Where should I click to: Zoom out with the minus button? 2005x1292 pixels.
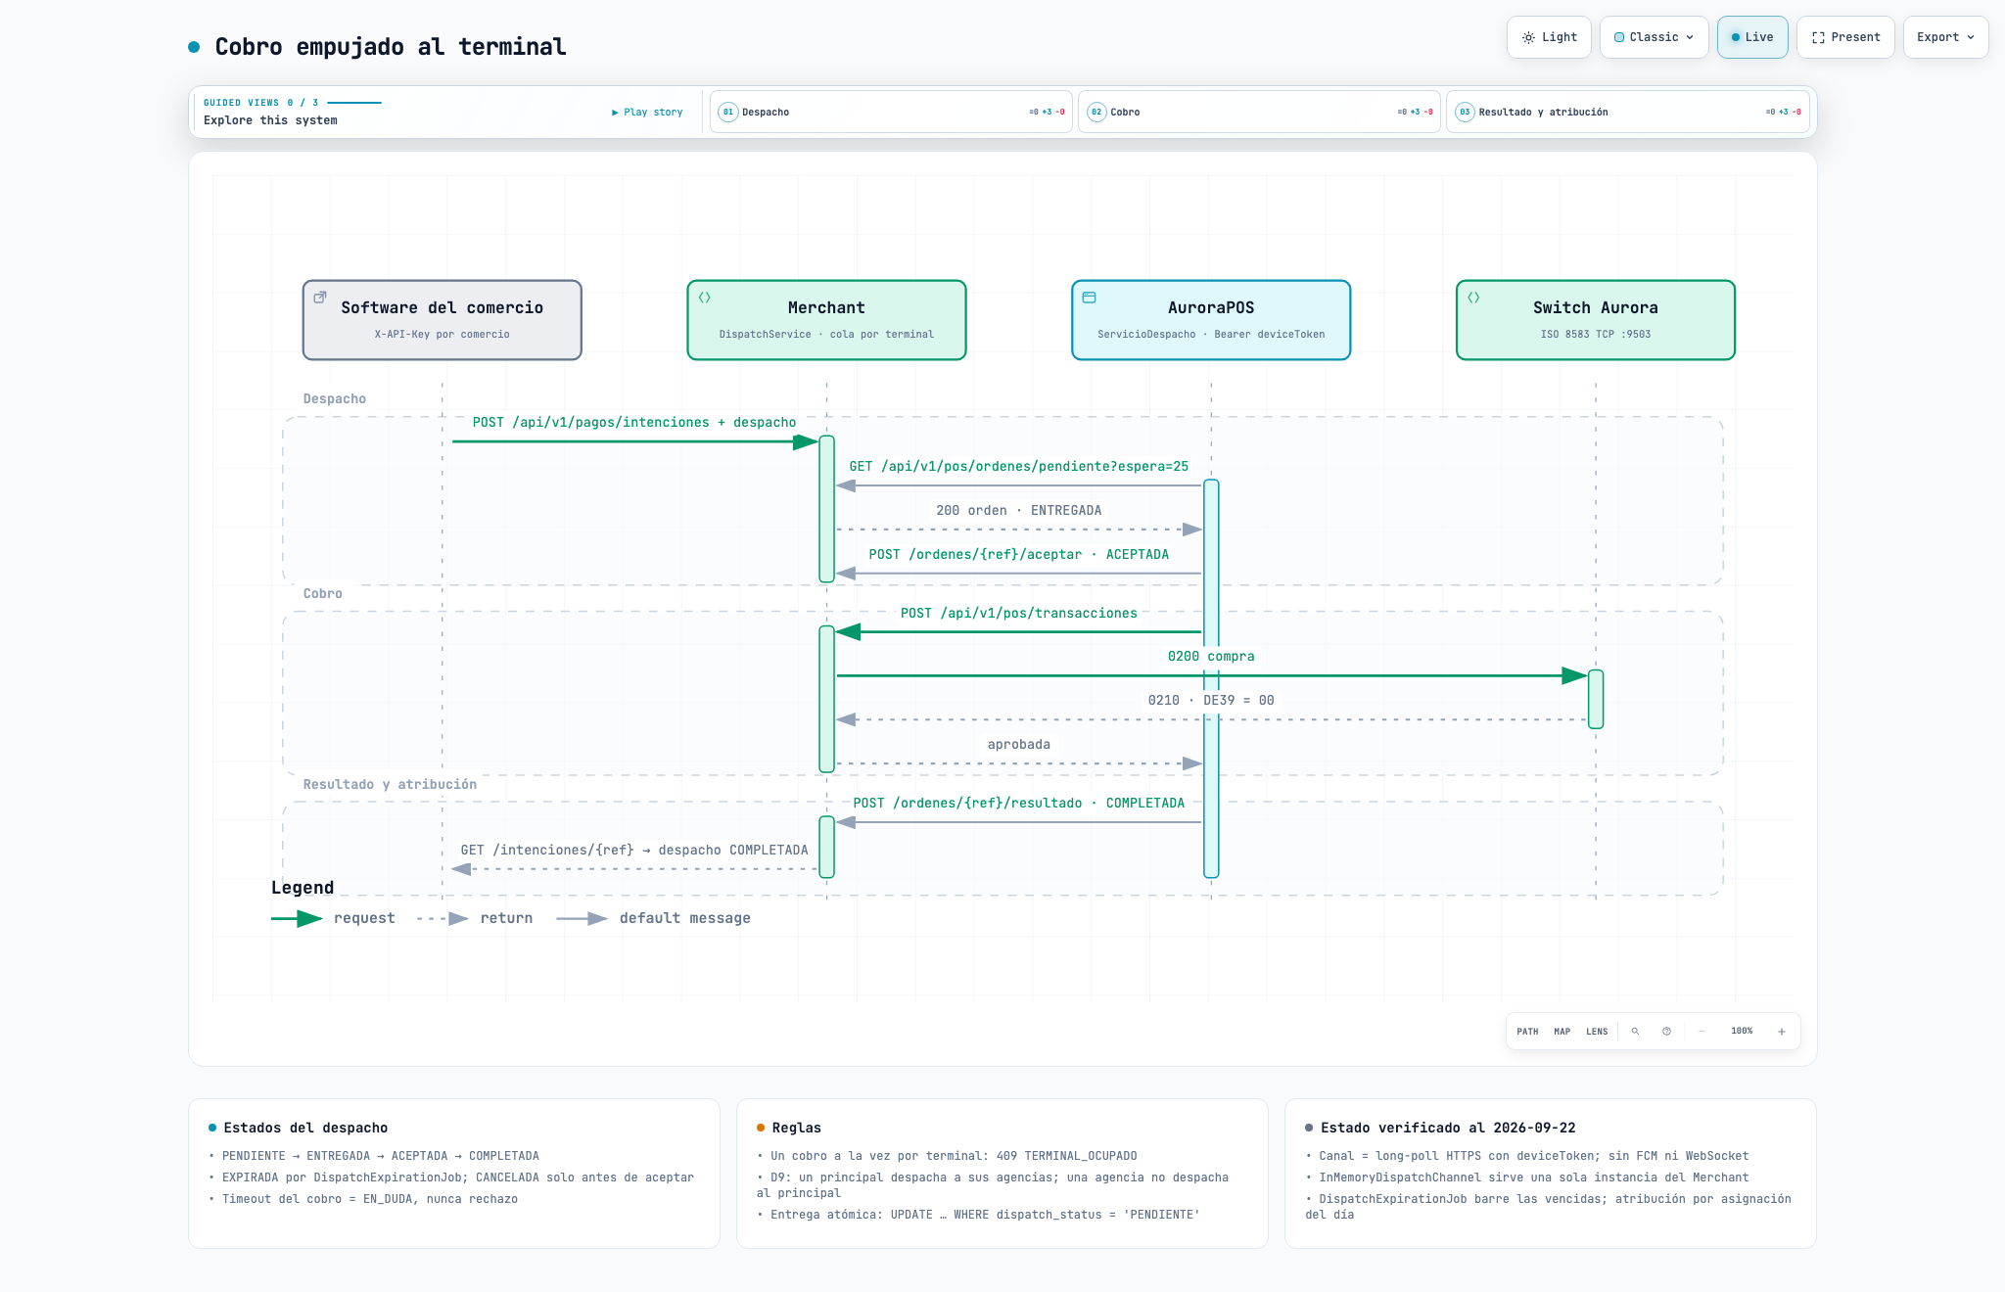coord(1702,1032)
